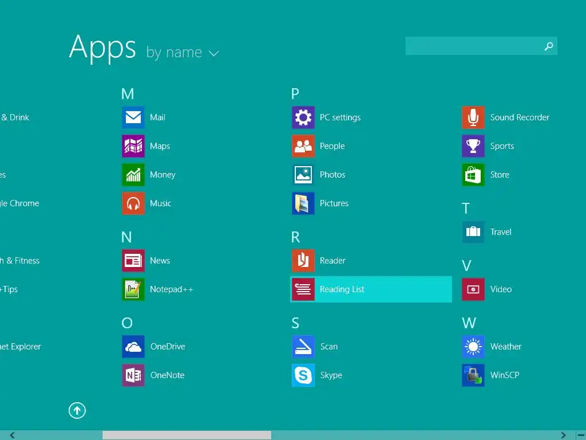Viewport: 586px width, 440px height.
Task: Focus the apps search input field
Action: click(x=481, y=46)
